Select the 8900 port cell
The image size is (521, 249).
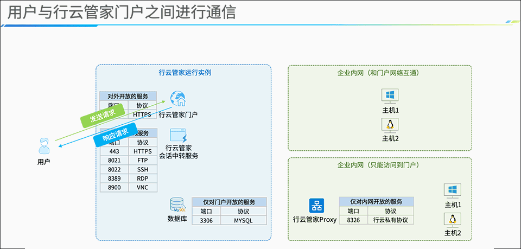coord(114,187)
